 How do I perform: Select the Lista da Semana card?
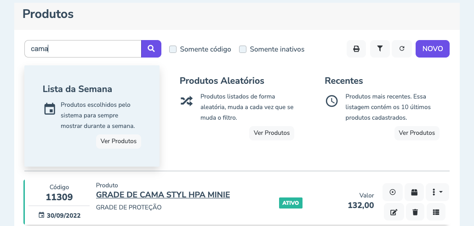pyautogui.click(x=91, y=115)
